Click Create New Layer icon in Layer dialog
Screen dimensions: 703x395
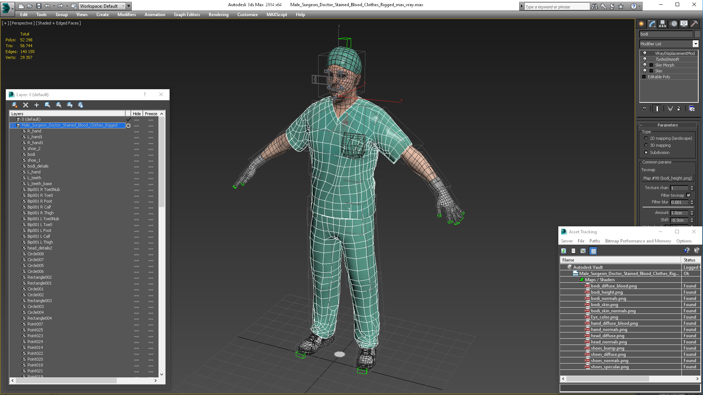click(x=15, y=105)
